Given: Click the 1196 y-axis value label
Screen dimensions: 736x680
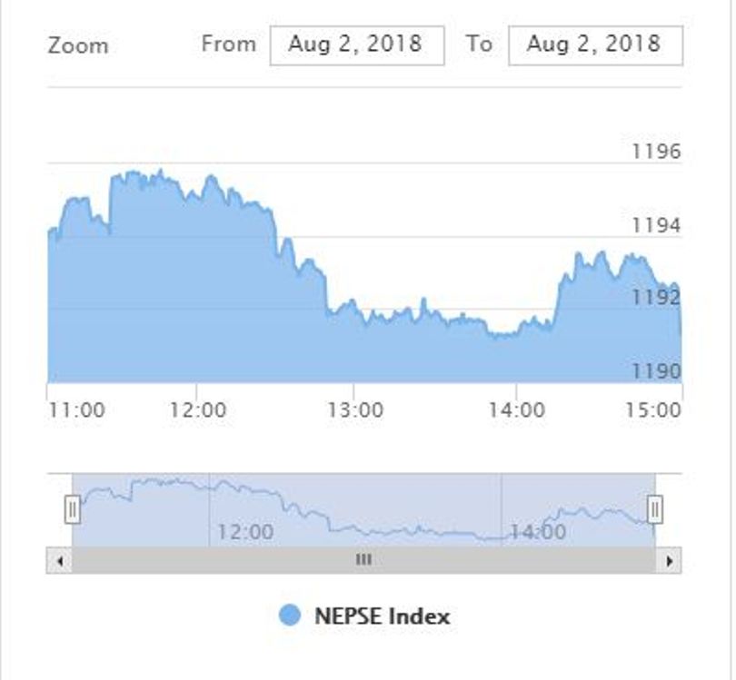Looking at the screenshot, I should click(x=656, y=152).
